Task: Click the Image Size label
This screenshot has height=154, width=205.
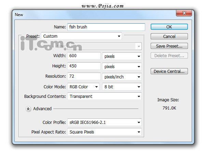Action: [x=168, y=100]
